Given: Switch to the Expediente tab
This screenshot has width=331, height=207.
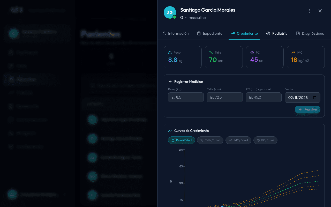Looking at the screenshot, I should pyautogui.click(x=210, y=33).
